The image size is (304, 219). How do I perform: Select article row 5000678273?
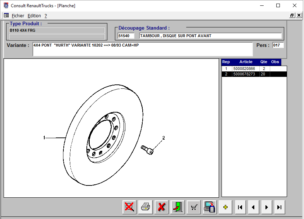pos(244,74)
